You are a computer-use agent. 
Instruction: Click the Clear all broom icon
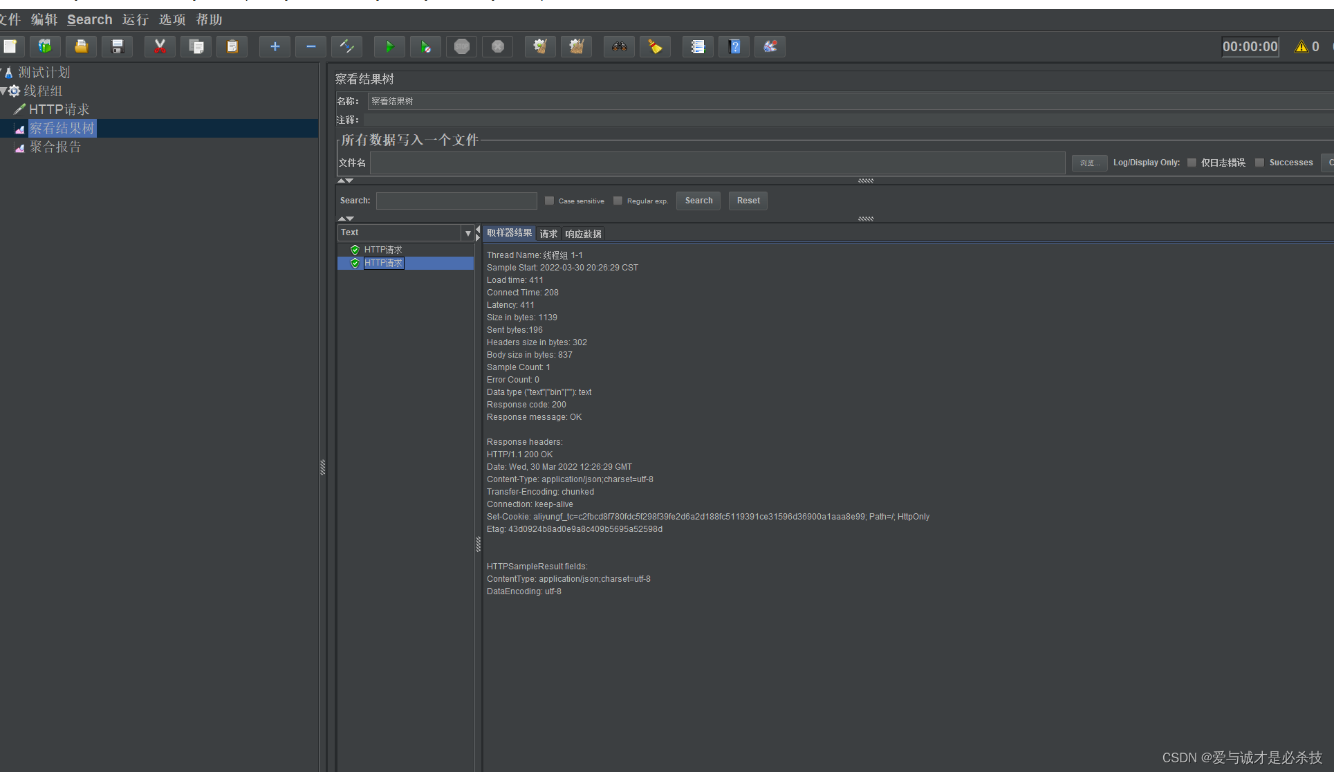coord(576,47)
